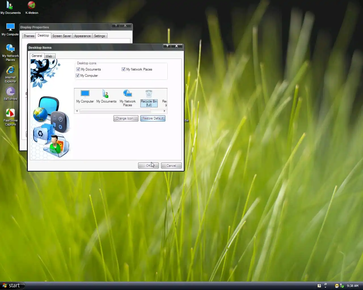This screenshot has height=290, width=363.
Task: Select BitTorrent desktop icon
Action: point(10,94)
